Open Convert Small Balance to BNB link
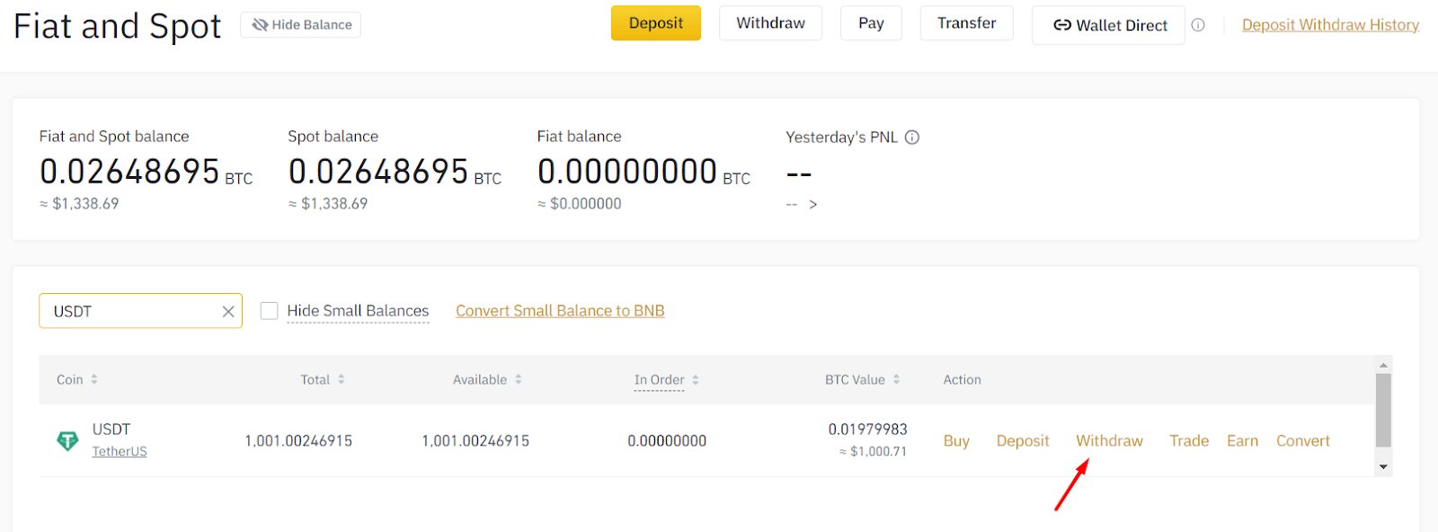The image size is (1438, 532). (560, 311)
